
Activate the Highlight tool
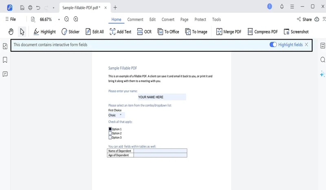[44, 32]
